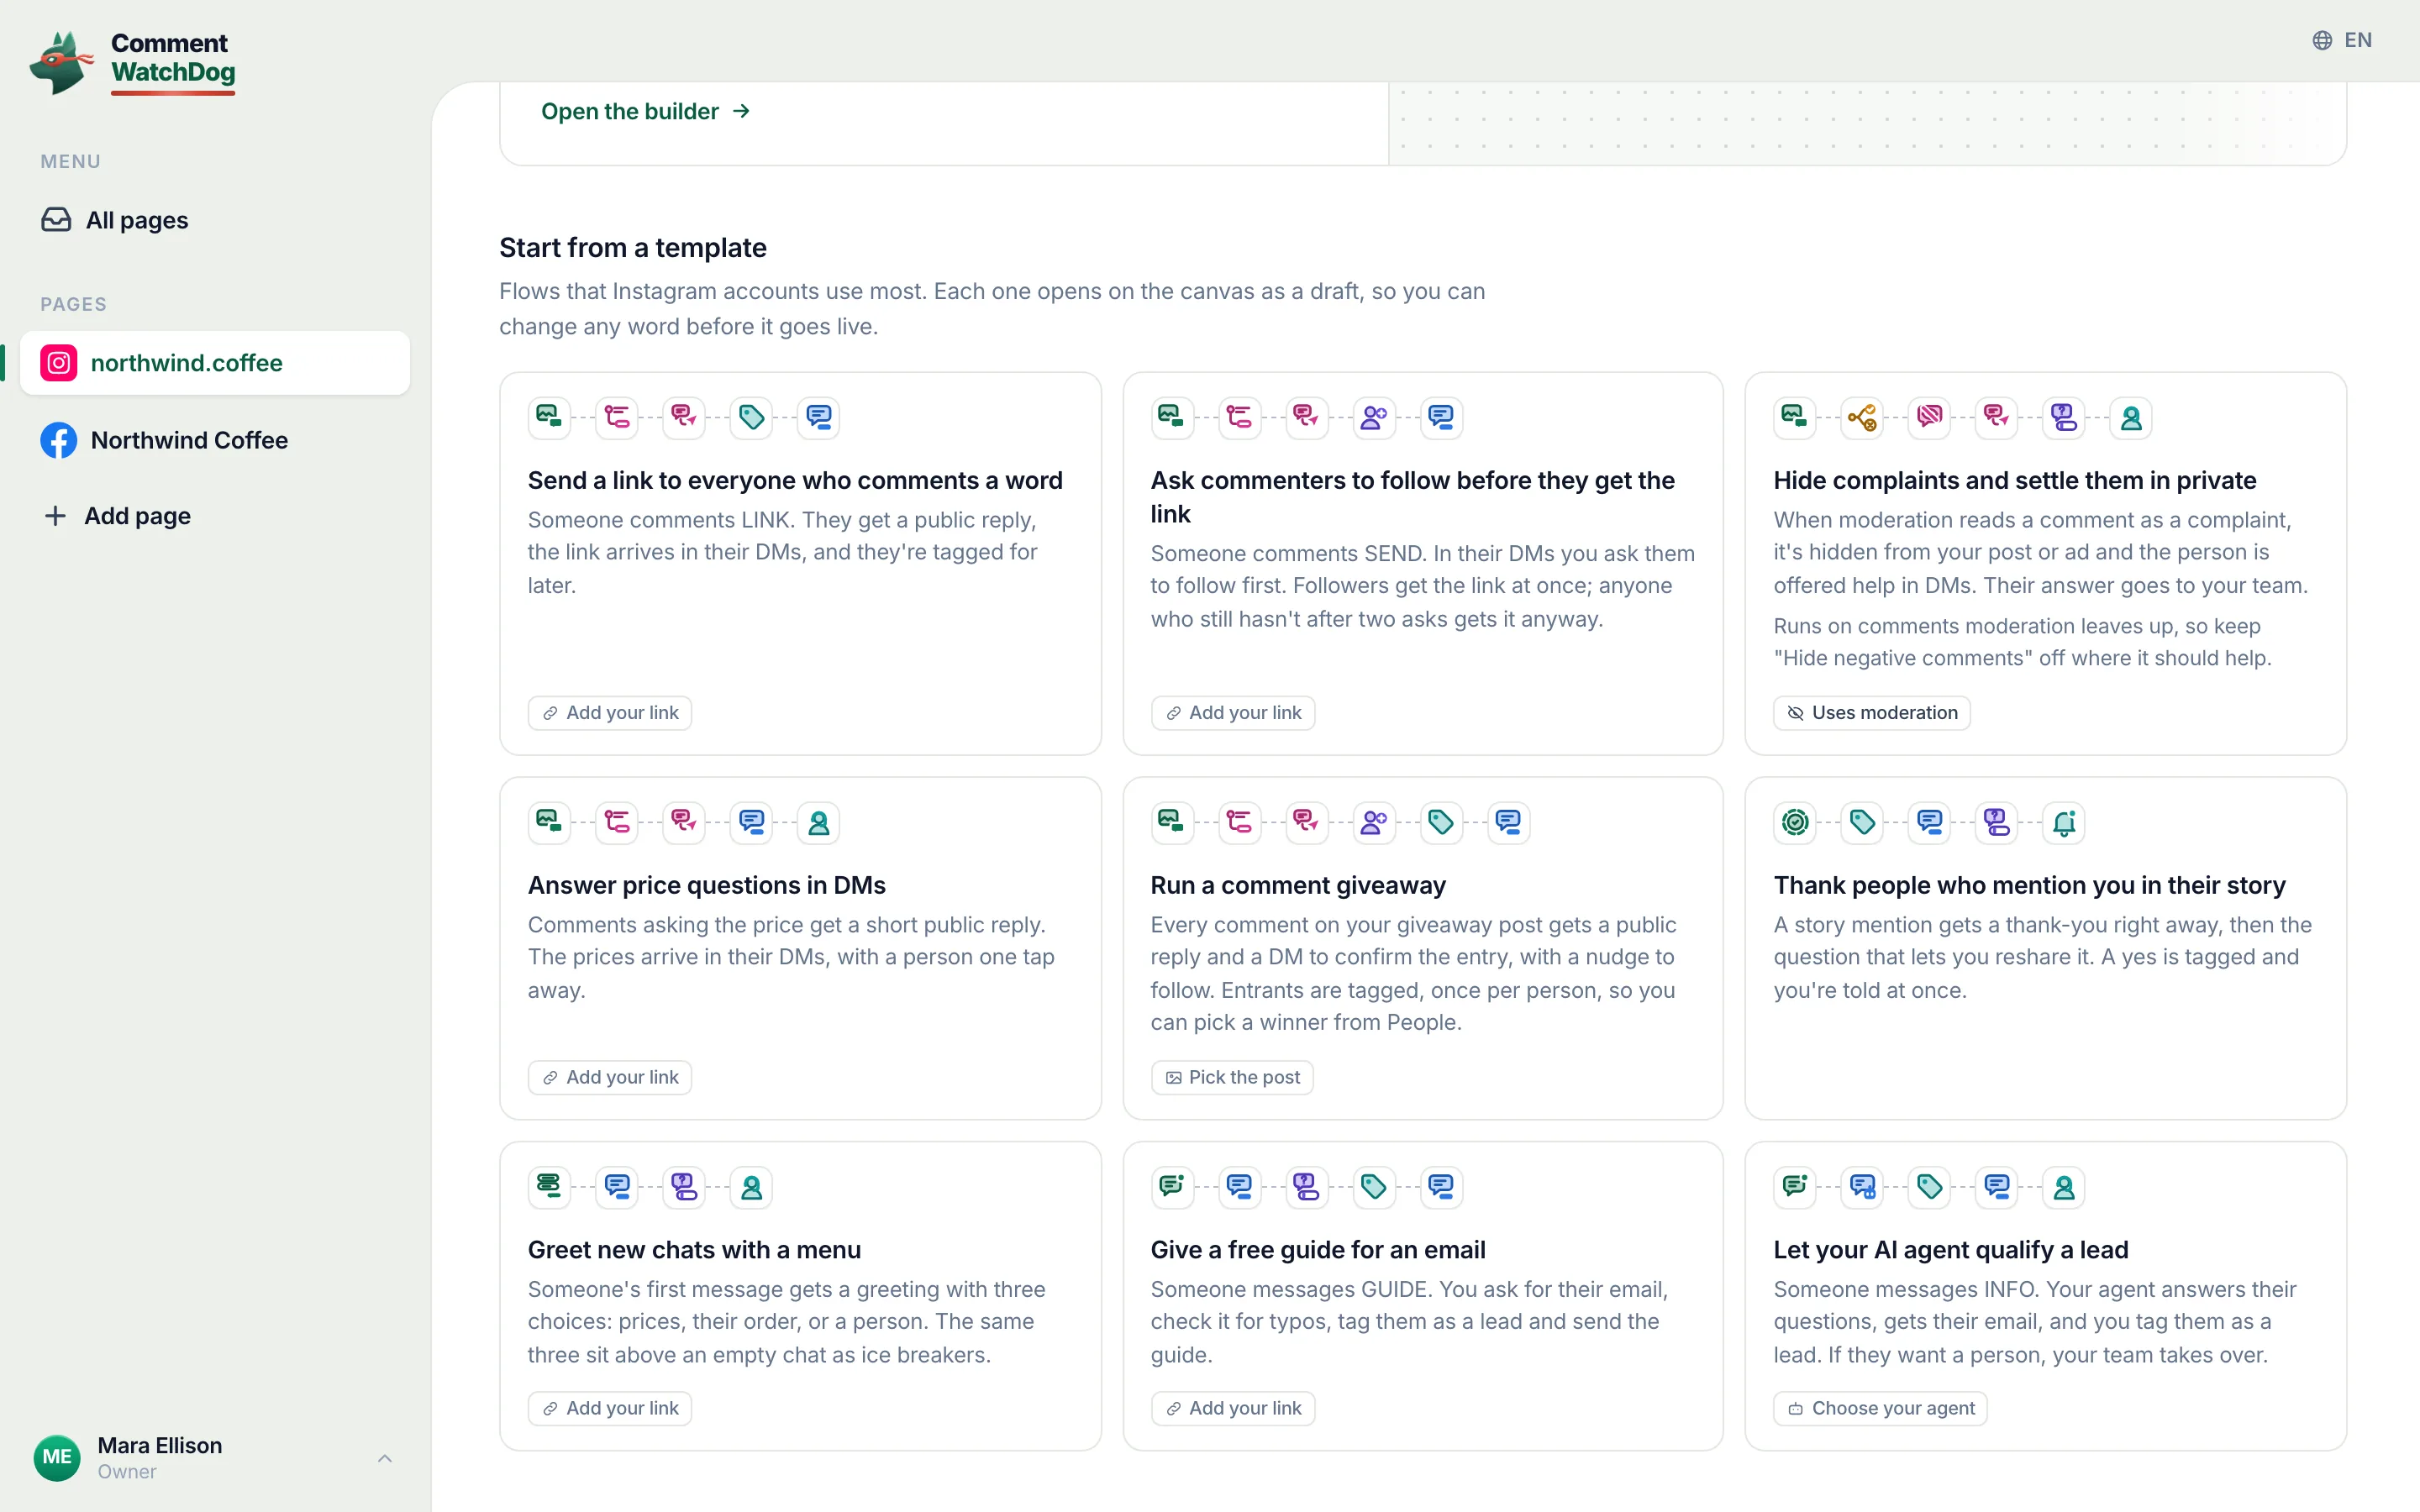This screenshot has width=2420, height=1512.
Task: Click the Comment WatchDog logo
Action: tap(133, 62)
